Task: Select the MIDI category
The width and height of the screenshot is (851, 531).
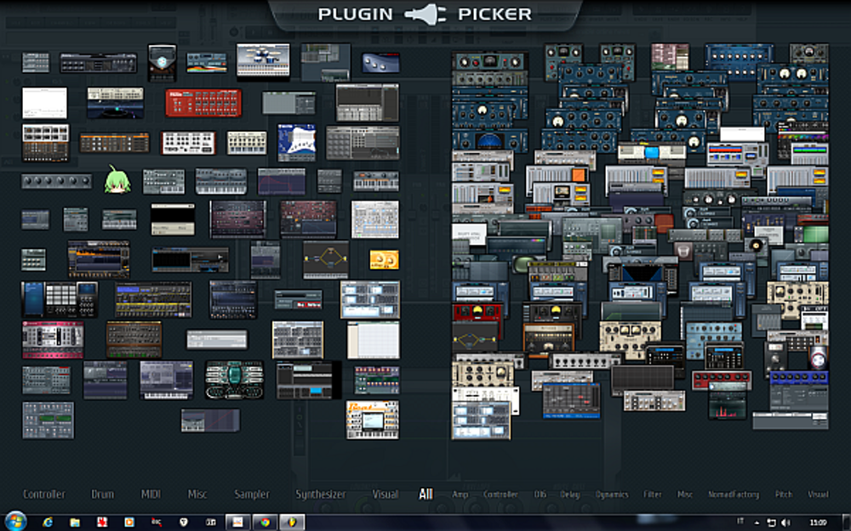Action: [151, 494]
